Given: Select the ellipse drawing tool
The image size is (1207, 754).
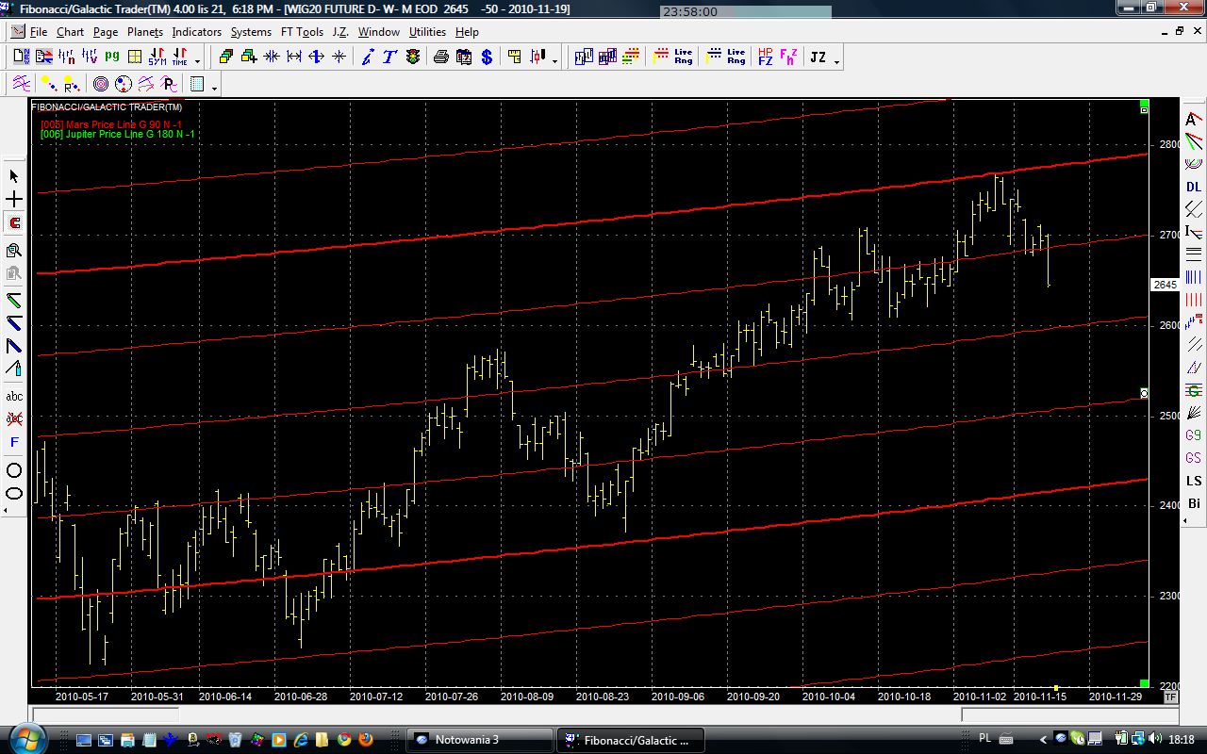Looking at the screenshot, I should click(x=14, y=493).
